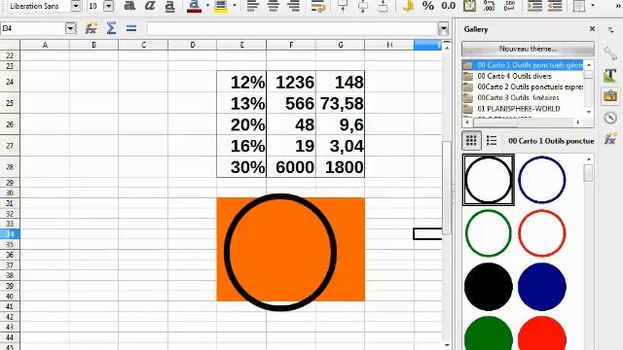623x350 pixels.
Task: Open the Function Wizard
Action: click(92, 28)
